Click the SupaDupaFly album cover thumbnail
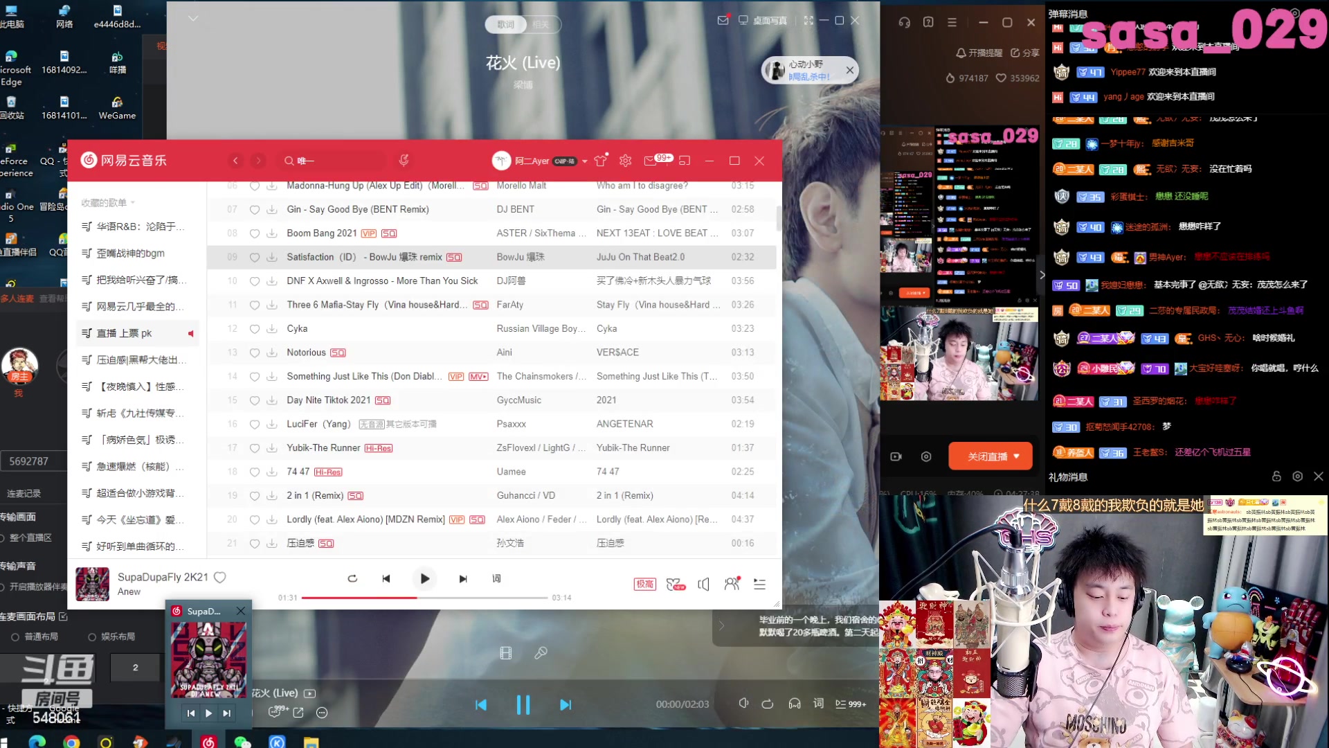1329x748 pixels. click(92, 584)
